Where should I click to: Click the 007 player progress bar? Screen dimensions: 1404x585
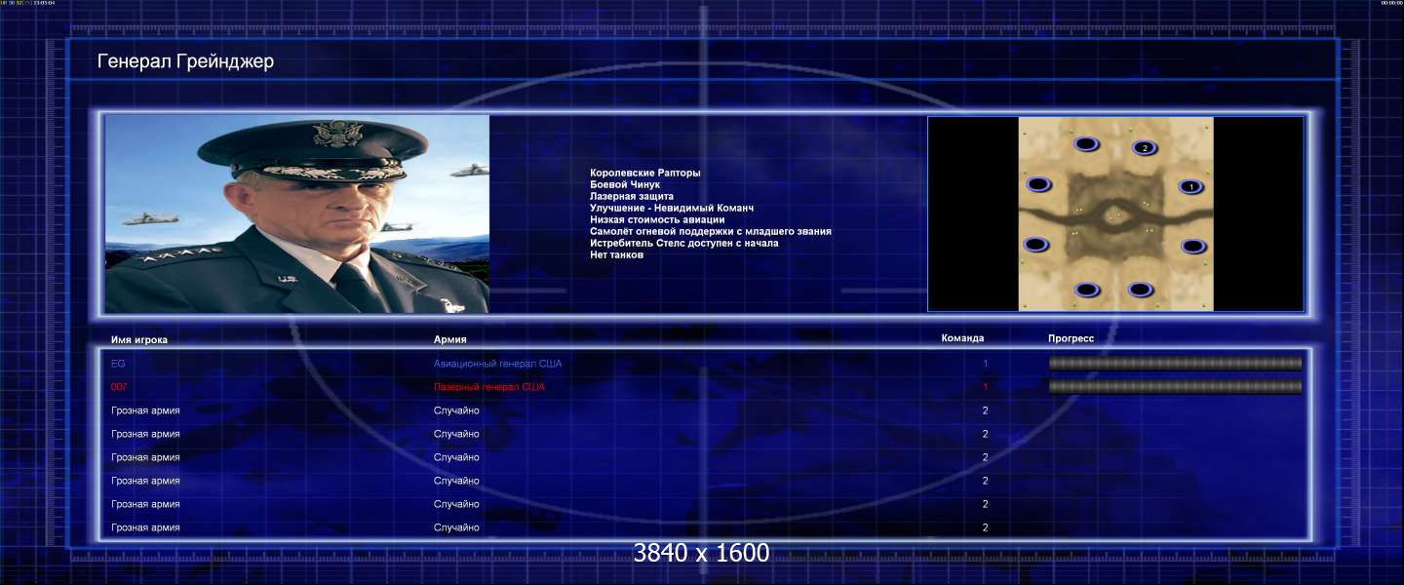point(1175,387)
